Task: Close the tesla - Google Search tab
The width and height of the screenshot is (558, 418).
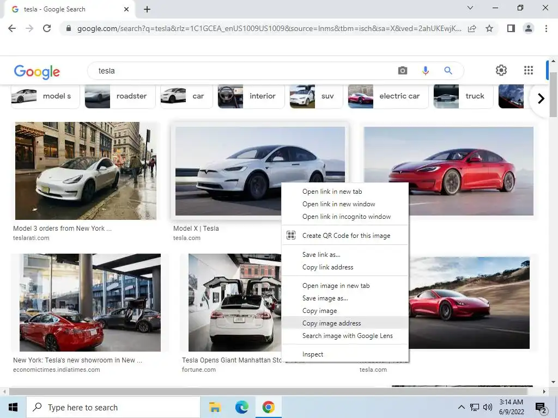Action: [126, 9]
